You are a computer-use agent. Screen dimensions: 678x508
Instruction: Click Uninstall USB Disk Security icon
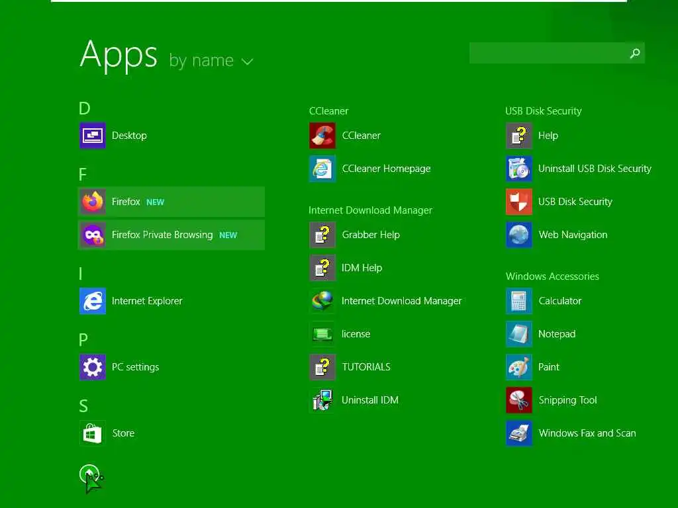click(519, 169)
